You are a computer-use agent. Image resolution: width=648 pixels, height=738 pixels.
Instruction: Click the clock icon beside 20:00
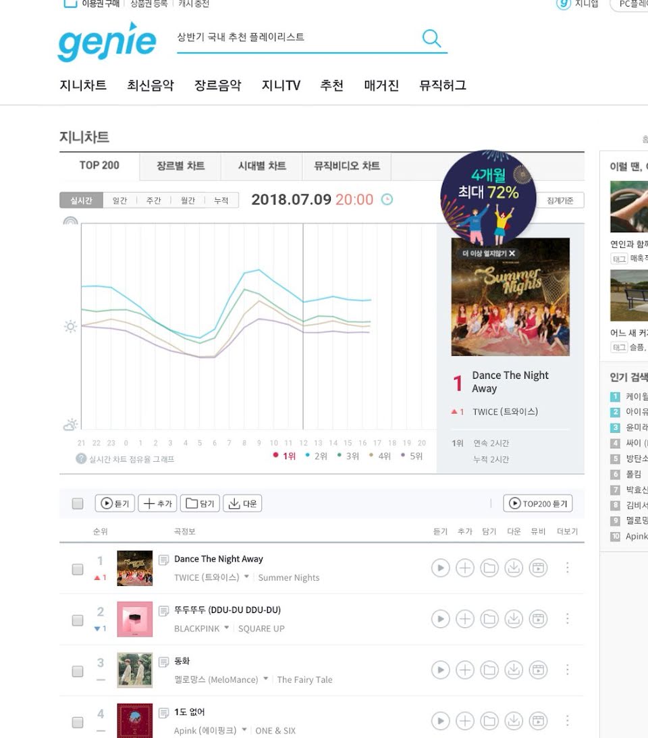(387, 200)
